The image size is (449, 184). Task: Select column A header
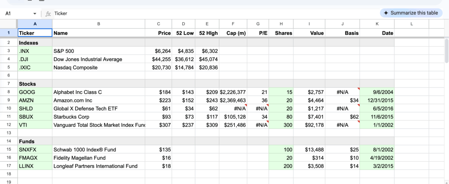pos(35,24)
